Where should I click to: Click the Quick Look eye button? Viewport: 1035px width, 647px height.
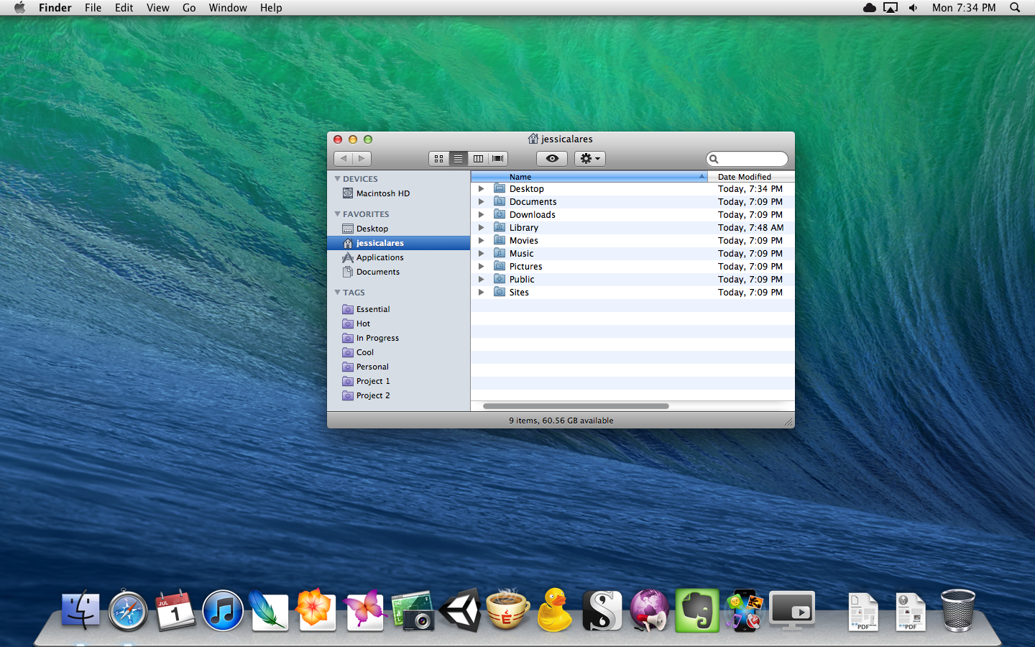[x=552, y=159]
